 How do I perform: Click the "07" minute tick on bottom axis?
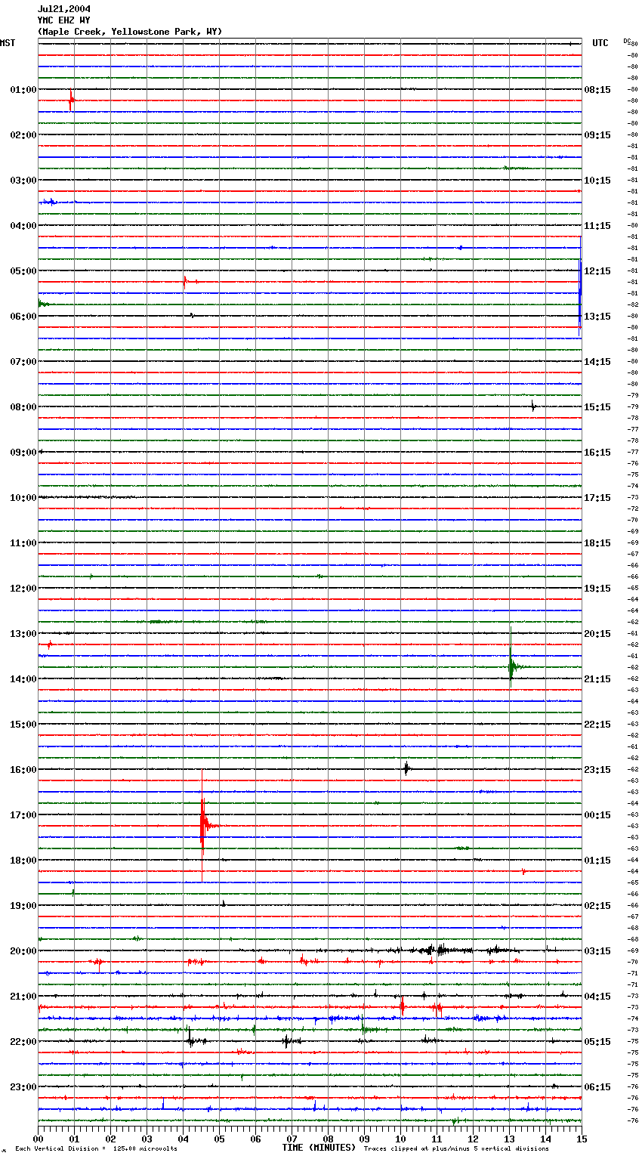(292, 1138)
